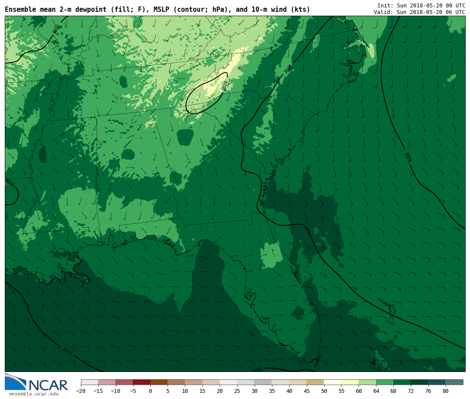470x399 pixels.
Task: Select the 1024 isobar contour label
Action: tap(407, 157)
